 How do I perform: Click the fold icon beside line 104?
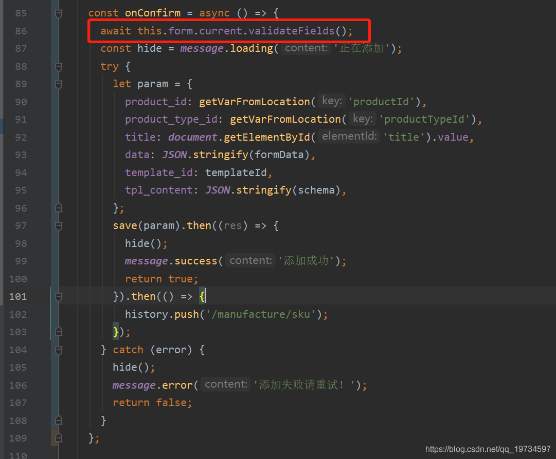point(58,350)
